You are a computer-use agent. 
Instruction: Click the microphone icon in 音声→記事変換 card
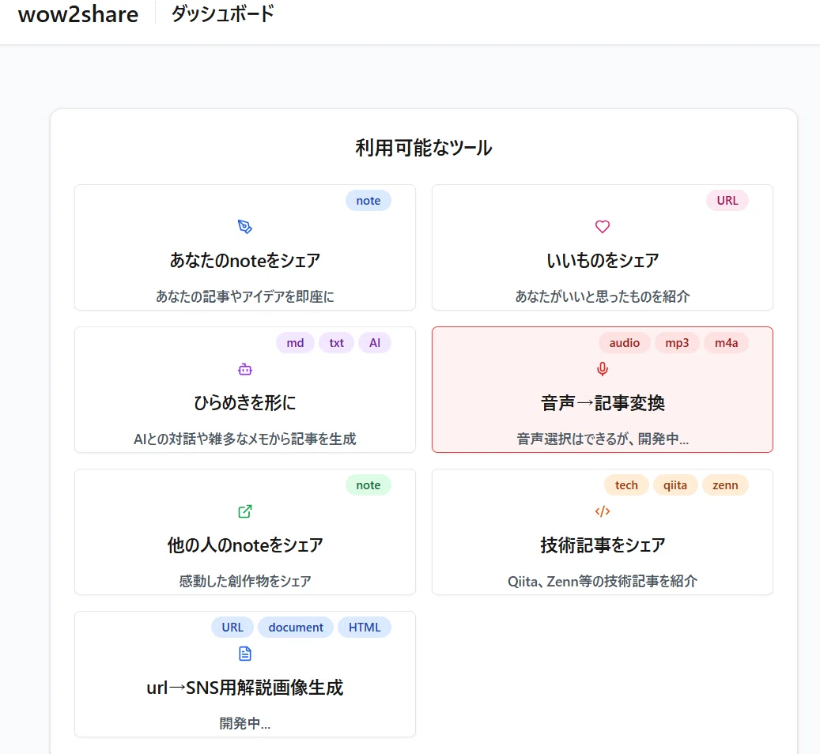(603, 369)
